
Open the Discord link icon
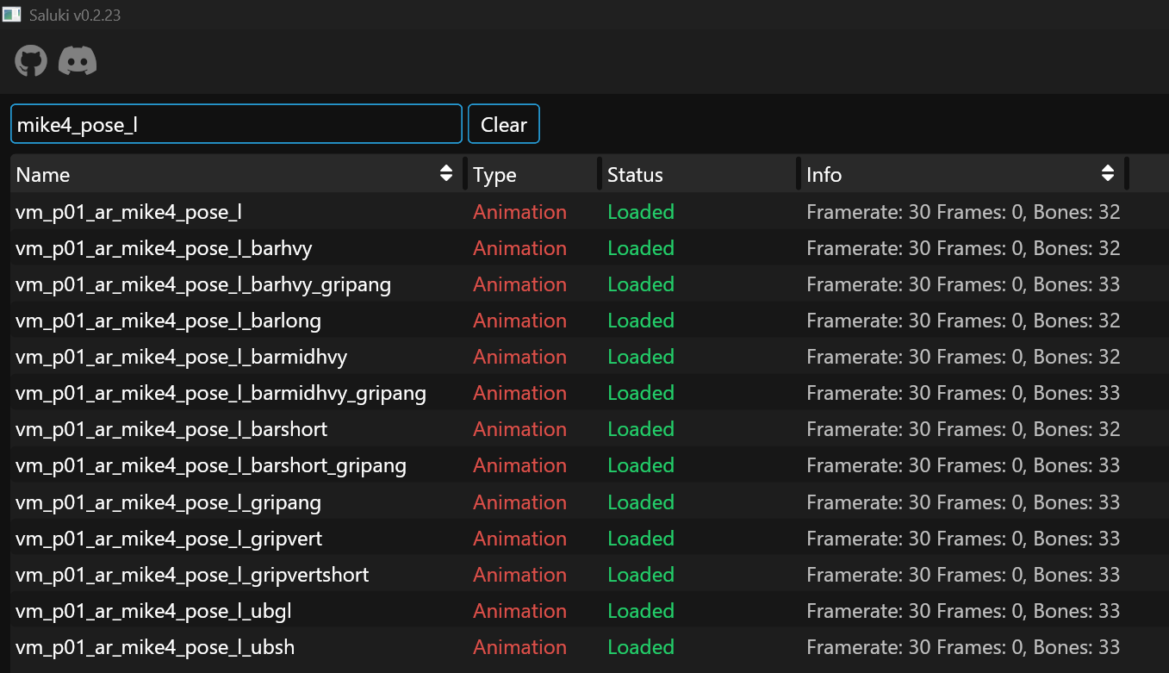78,61
